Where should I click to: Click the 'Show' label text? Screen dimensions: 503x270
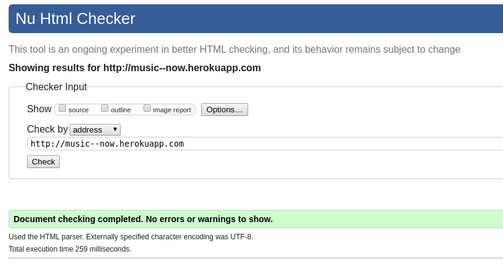click(x=39, y=109)
